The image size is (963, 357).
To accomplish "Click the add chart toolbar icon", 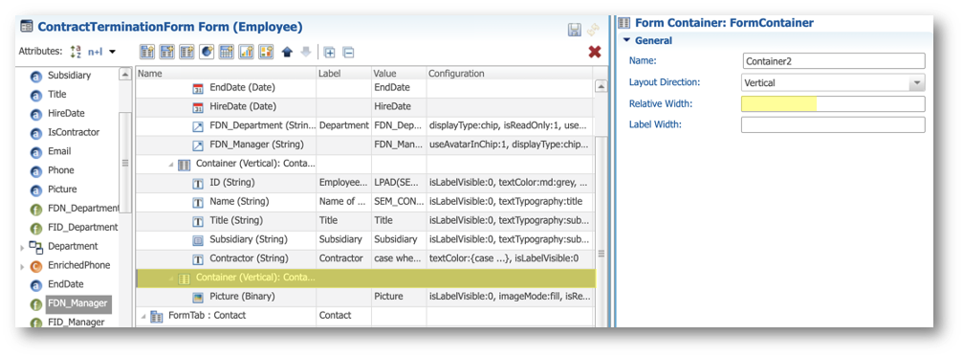I will [246, 53].
